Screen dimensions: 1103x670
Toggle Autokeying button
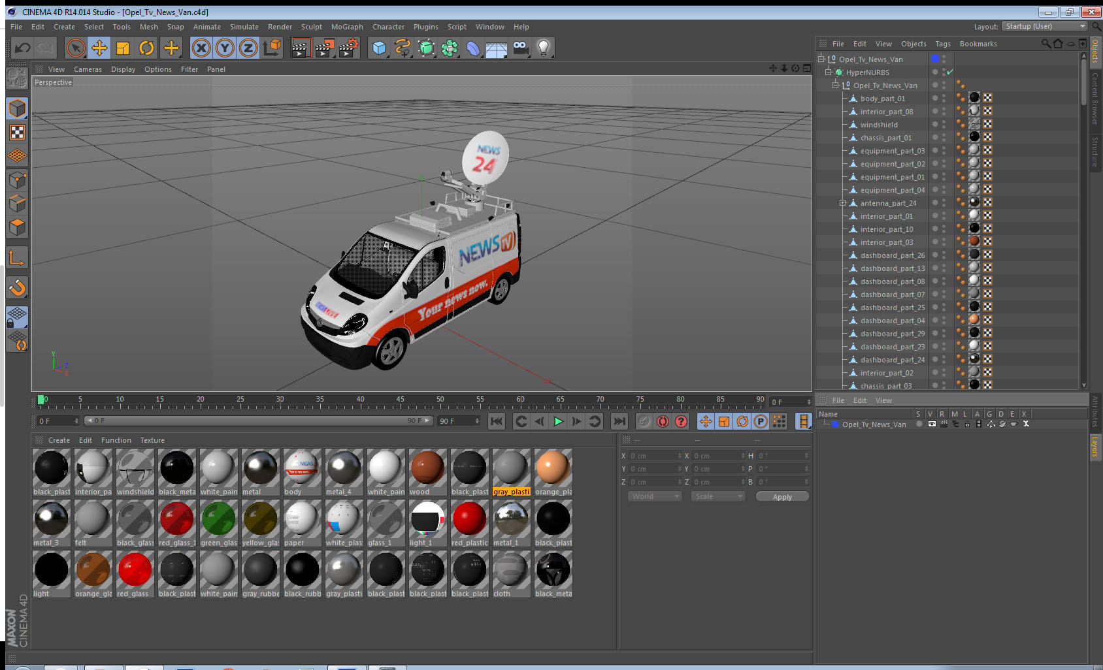point(663,421)
